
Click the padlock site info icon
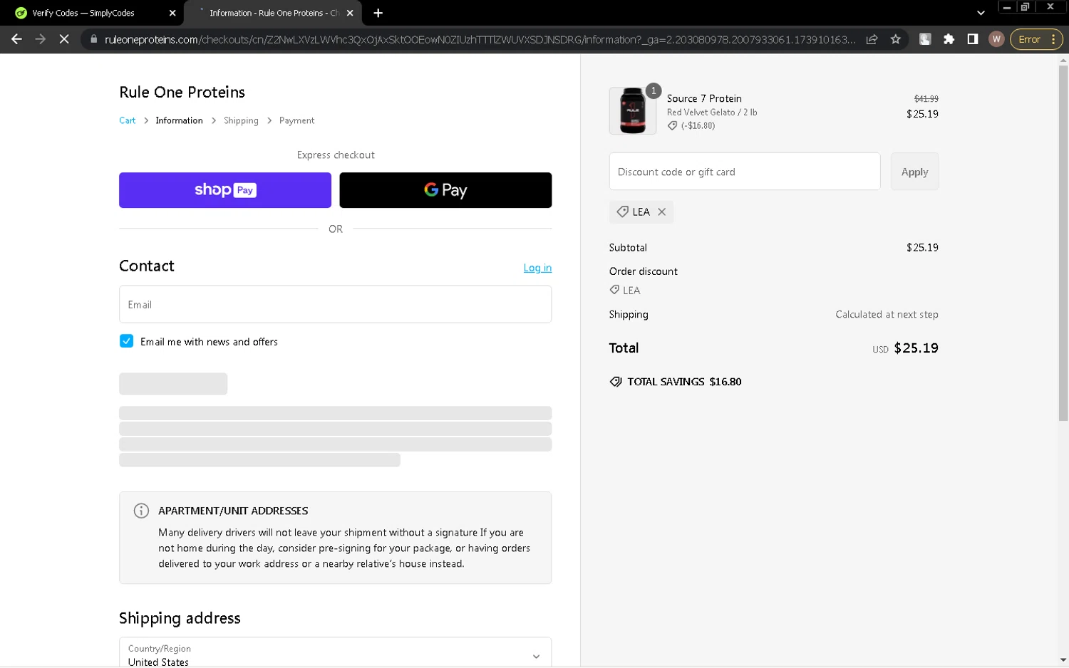(x=93, y=39)
